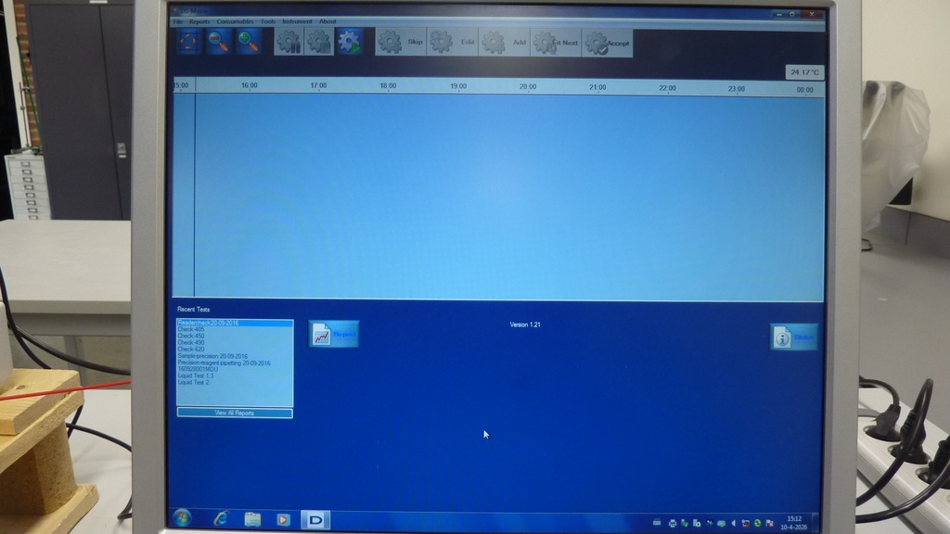Open the Consumables menu
Viewport: 950px width, 534px height.
[x=235, y=21]
